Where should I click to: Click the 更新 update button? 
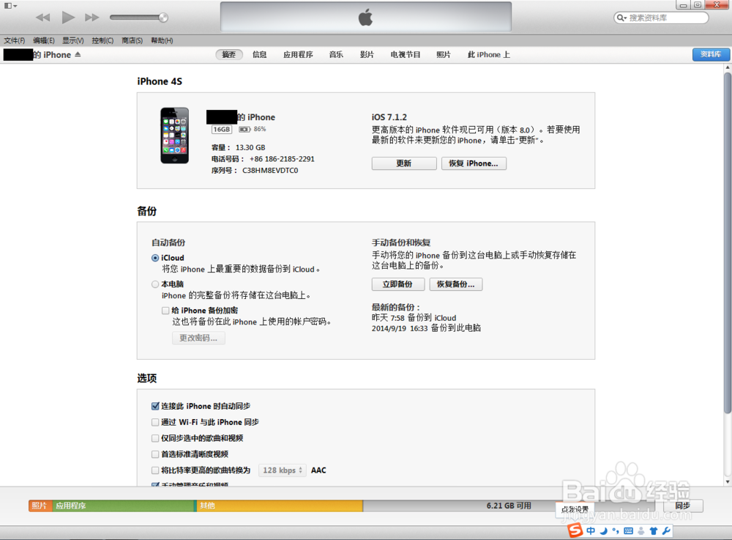pos(404,163)
